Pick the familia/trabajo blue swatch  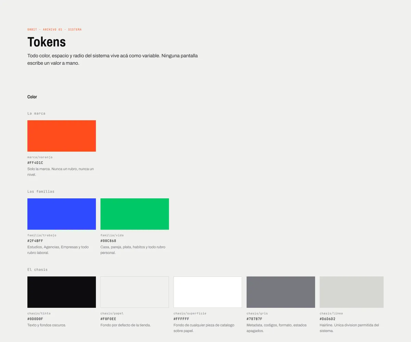[62, 214]
